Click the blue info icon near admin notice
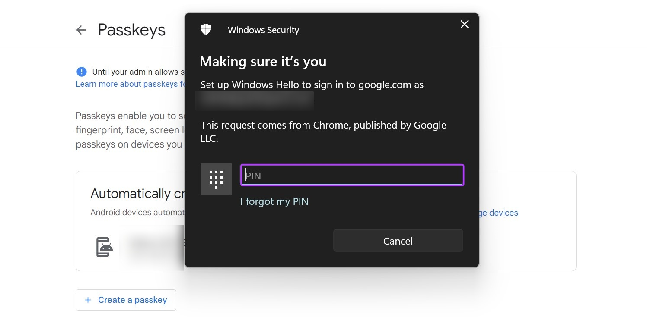 [x=81, y=72]
